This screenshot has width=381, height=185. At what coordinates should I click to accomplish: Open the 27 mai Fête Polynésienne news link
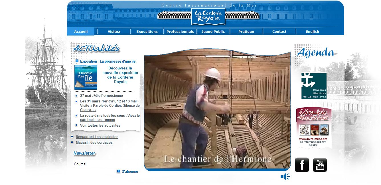pos(101,96)
